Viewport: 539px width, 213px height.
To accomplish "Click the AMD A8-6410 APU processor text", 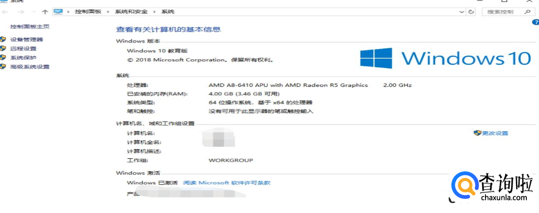I will [288, 85].
